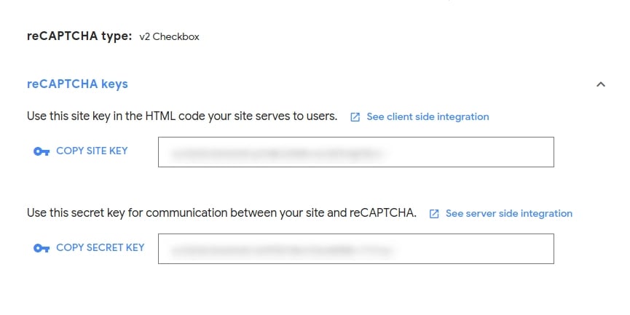Click the key icon next to COPY SECRET KEY
This screenshot has height=315, width=630.
42,248
